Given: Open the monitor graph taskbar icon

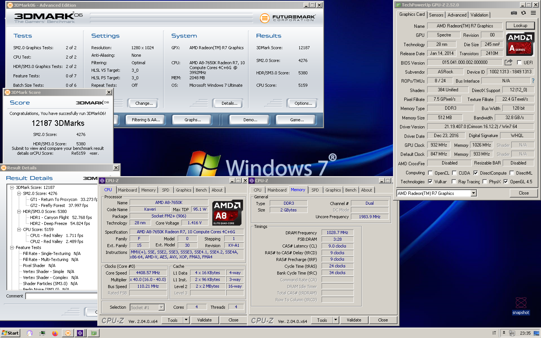Looking at the screenshot, I should [42, 333].
